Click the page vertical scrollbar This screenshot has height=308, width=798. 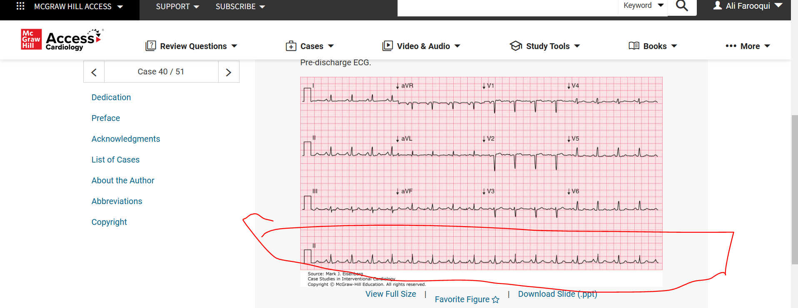click(795, 189)
